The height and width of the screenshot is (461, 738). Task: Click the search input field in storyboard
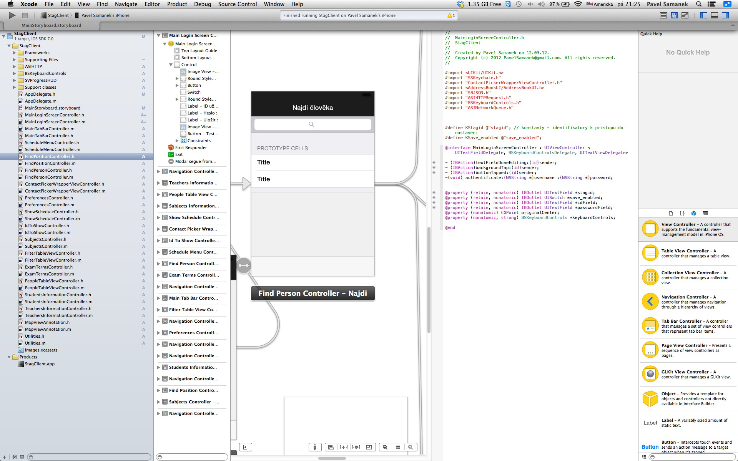point(312,124)
